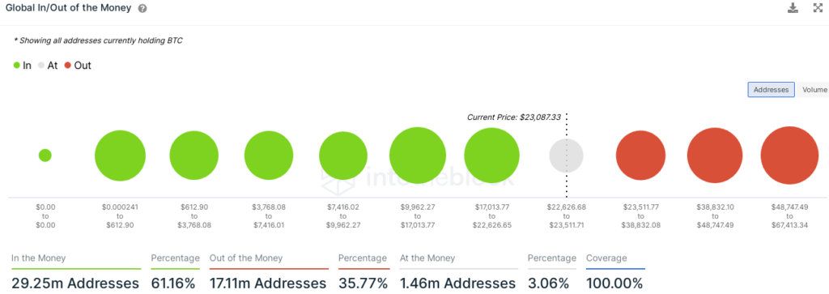Click the Coverage heading
Image resolution: width=829 pixels, height=294 pixels.
pos(606,258)
